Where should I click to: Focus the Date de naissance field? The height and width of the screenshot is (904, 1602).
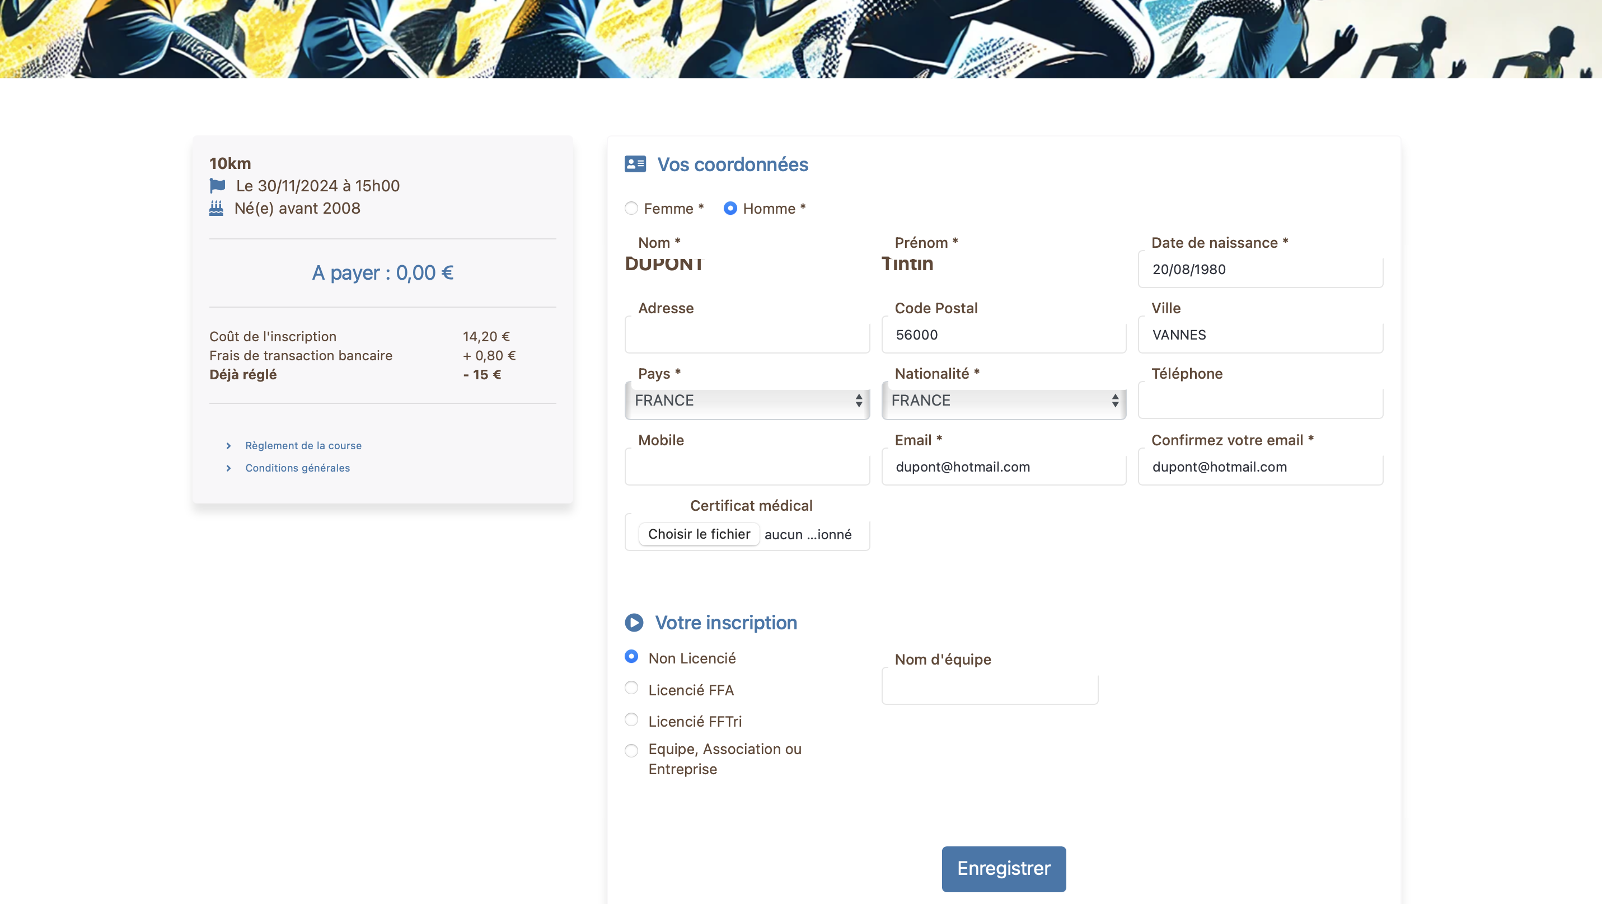1260,270
